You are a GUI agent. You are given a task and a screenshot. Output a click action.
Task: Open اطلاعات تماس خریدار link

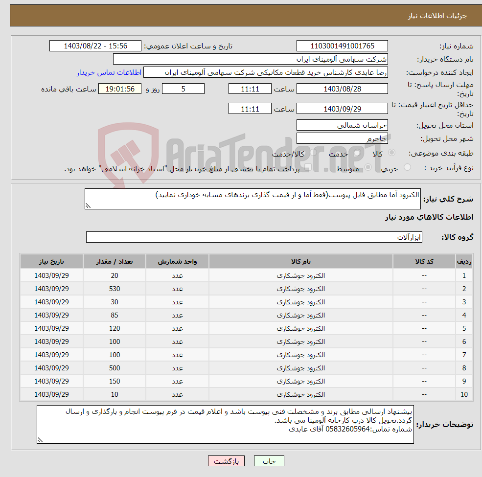(109, 72)
